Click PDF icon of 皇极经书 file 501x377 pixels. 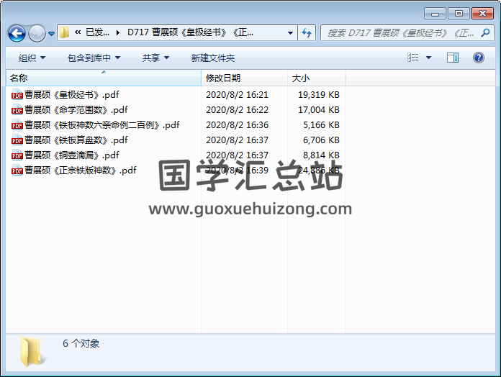17,95
